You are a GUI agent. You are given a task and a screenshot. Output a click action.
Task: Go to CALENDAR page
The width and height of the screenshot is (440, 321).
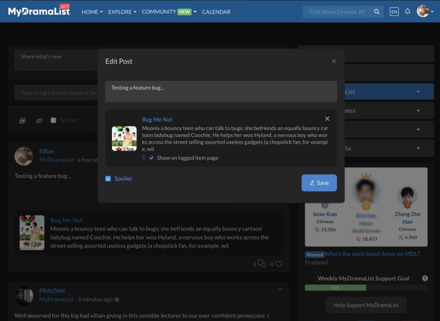(216, 12)
